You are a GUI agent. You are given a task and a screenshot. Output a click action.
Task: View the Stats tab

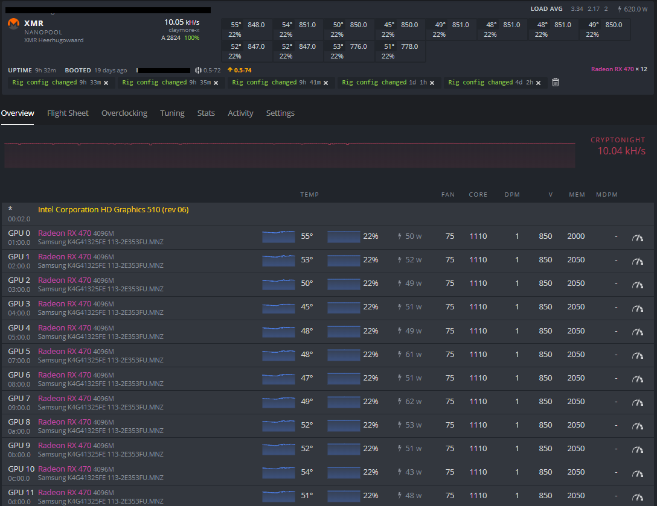206,113
